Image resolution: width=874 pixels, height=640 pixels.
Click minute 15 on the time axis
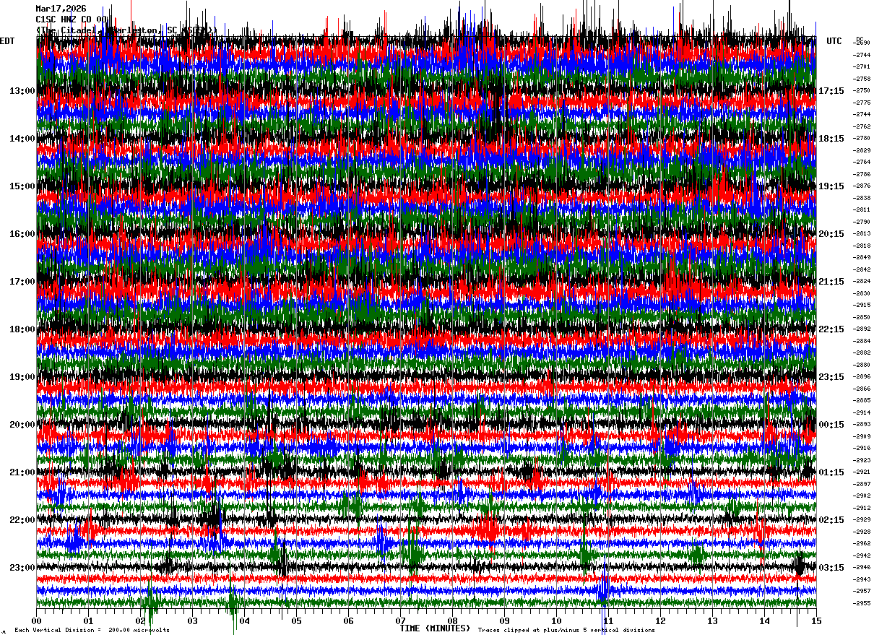tap(816, 621)
